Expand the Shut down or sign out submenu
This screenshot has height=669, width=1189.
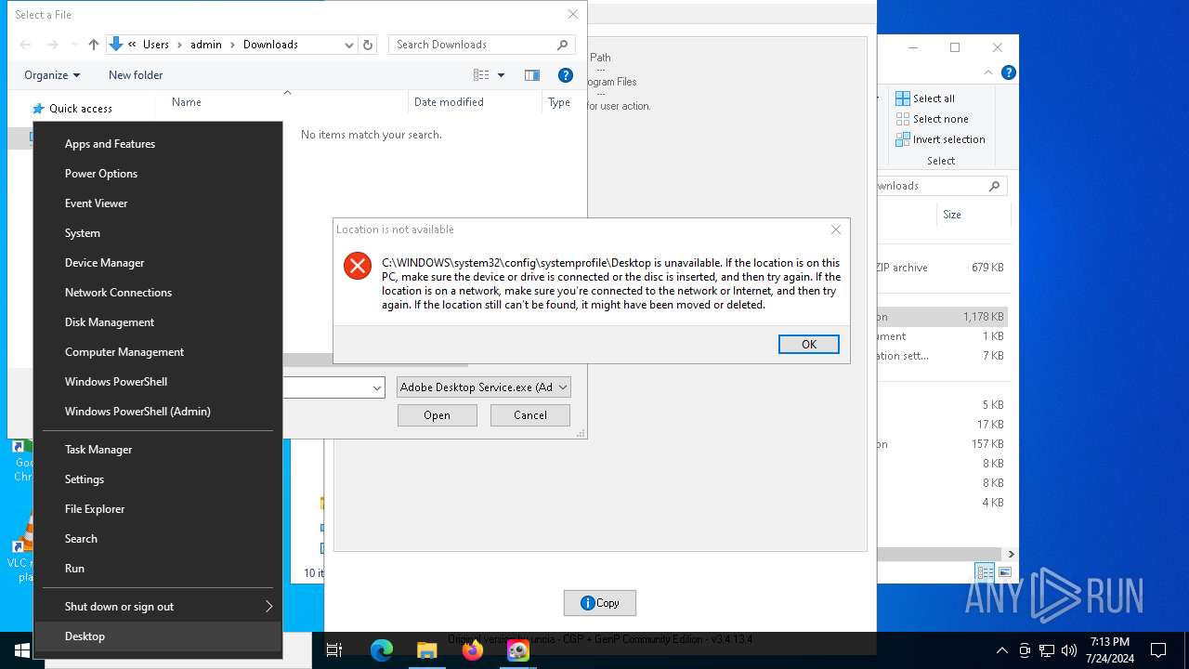pos(157,607)
